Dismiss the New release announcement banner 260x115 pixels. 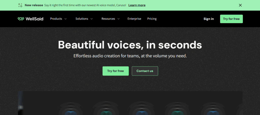point(240,5)
